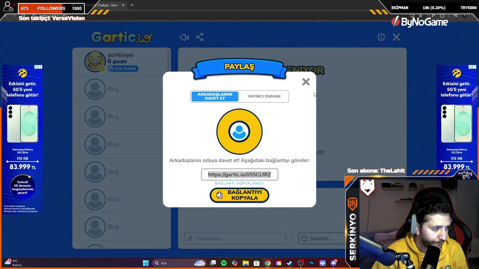Open the weather widget showing 5°C
The image size is (479, 269).
click(x=13, y=263)
